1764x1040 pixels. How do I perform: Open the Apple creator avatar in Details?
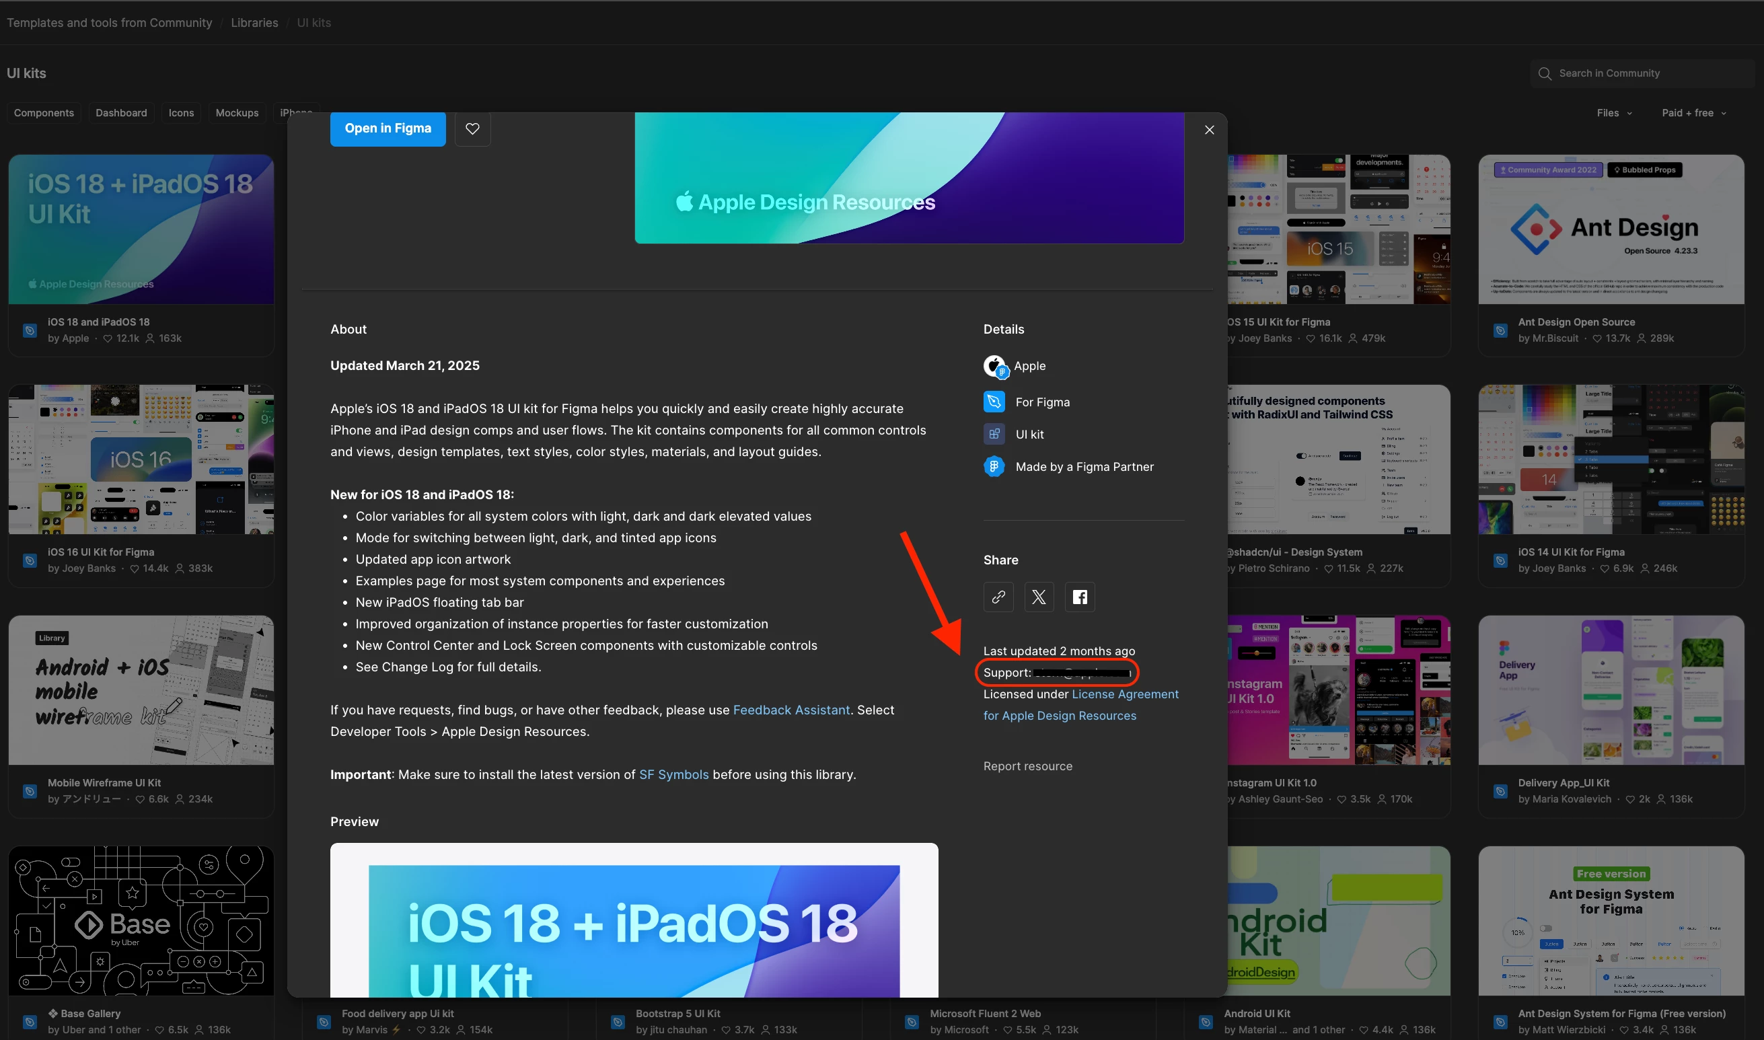(x=994, y=366)
